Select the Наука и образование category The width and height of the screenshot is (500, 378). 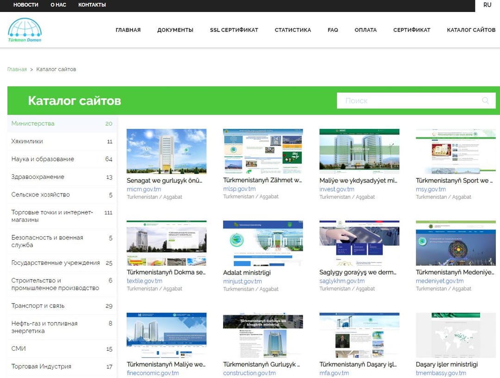click(43, 159)
